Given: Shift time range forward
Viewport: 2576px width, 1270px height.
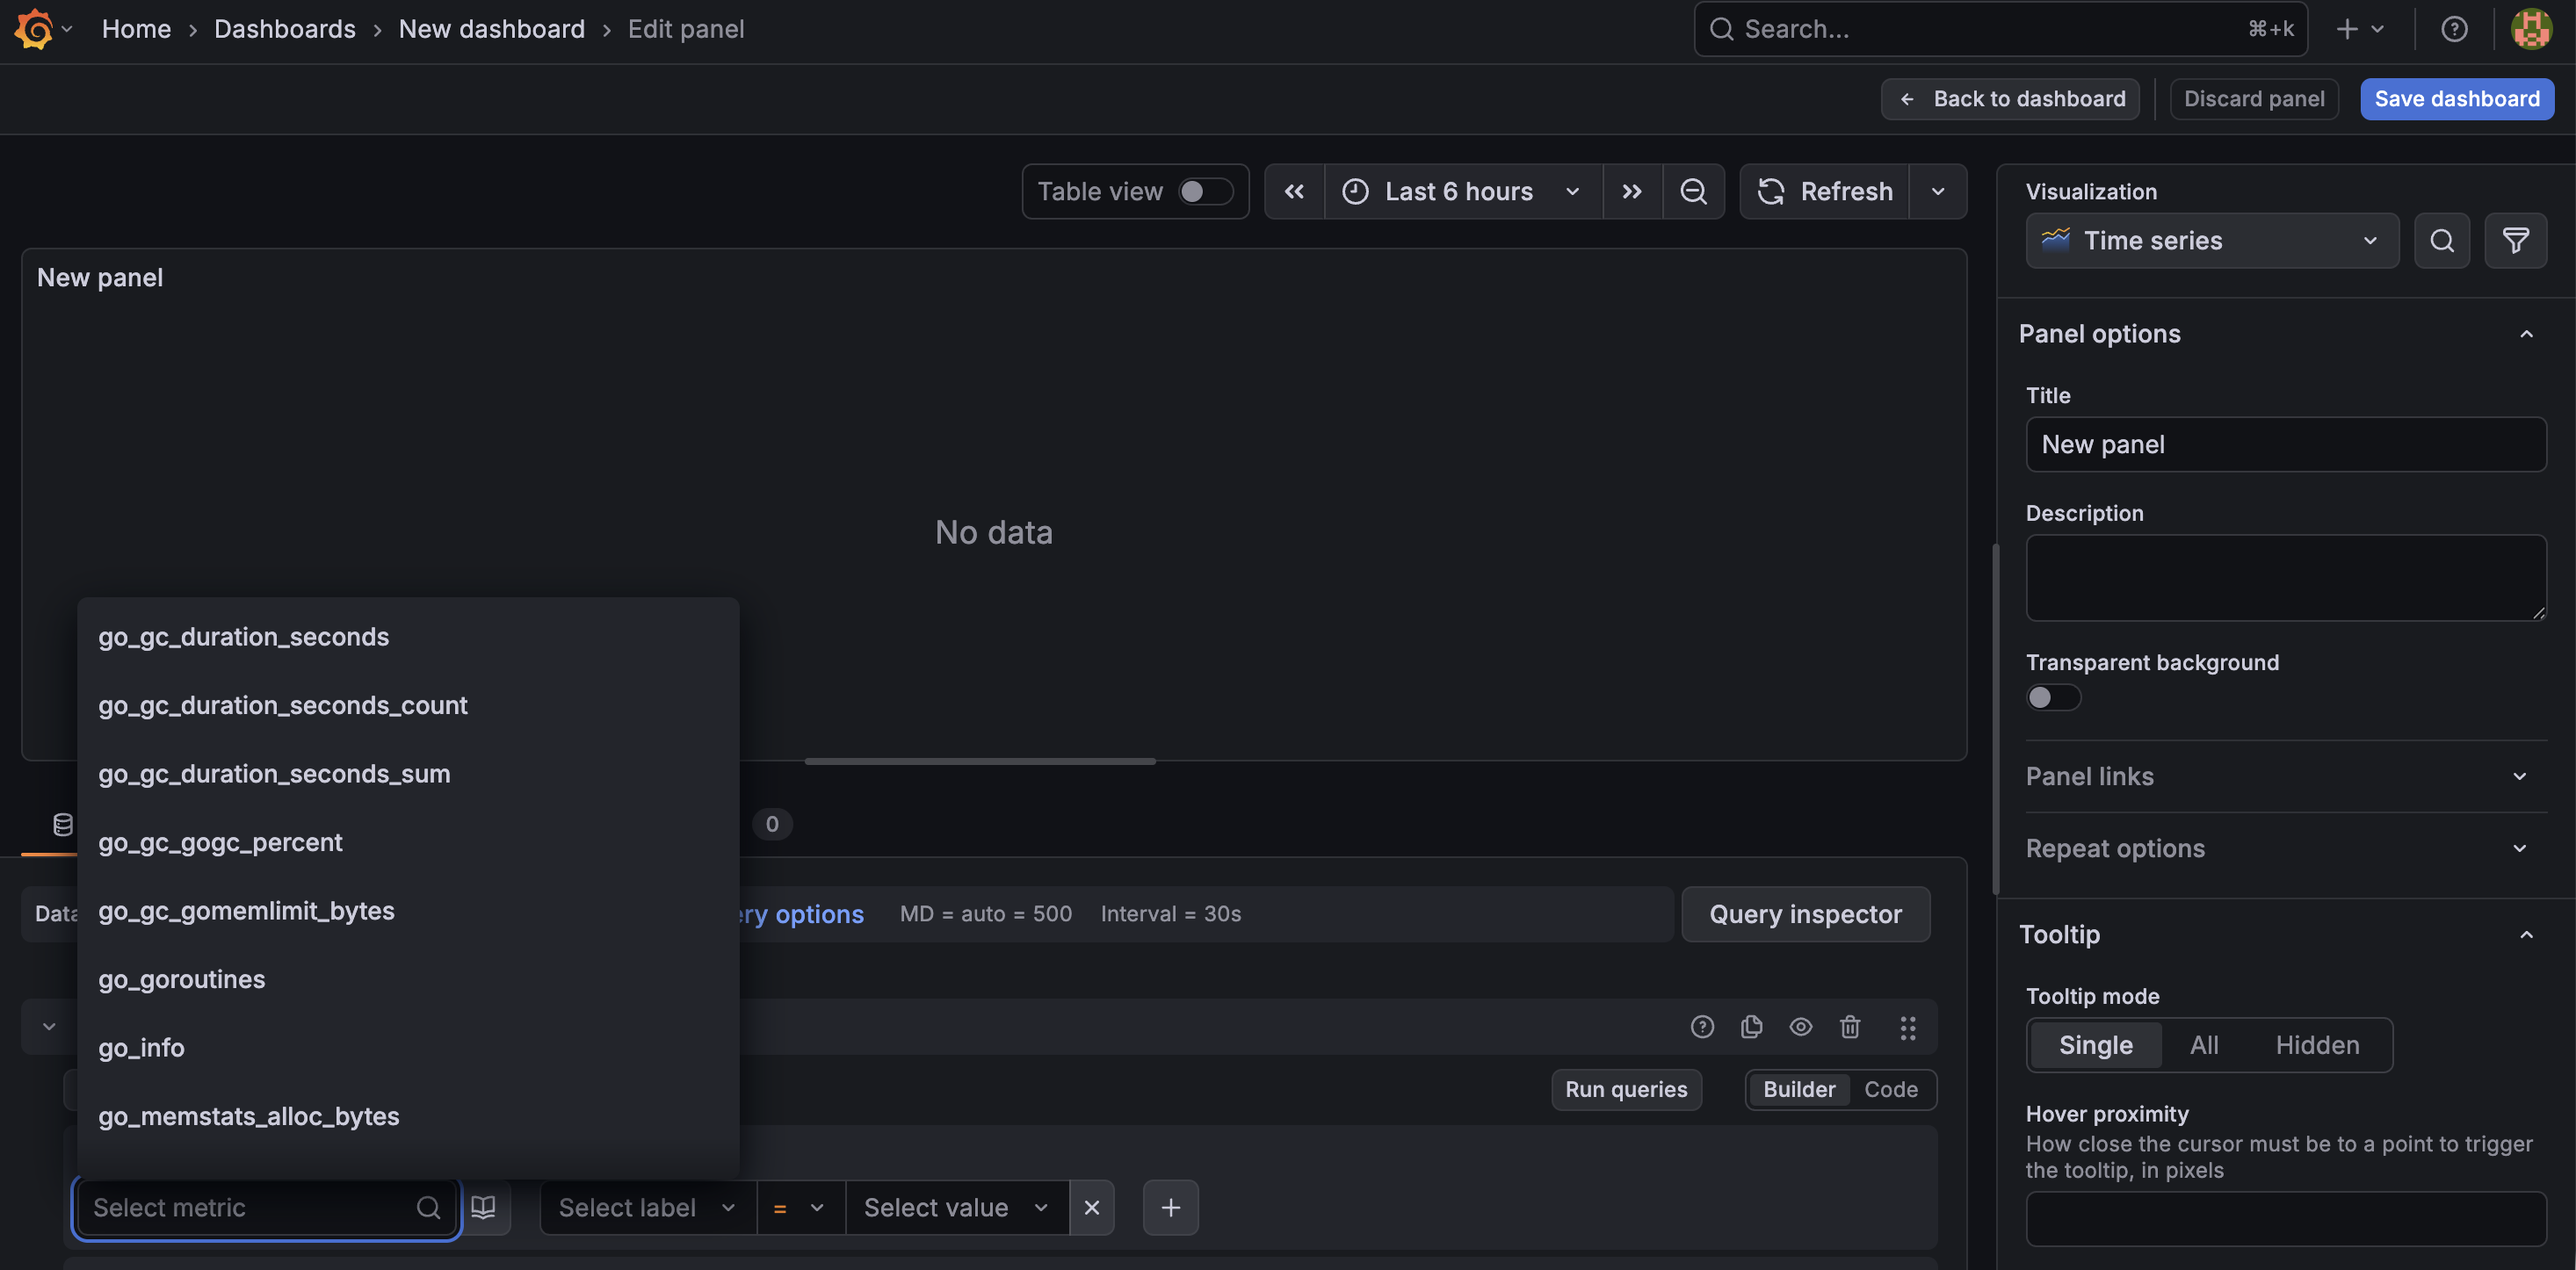Looking at the screenshot, I should point(1632,191).
